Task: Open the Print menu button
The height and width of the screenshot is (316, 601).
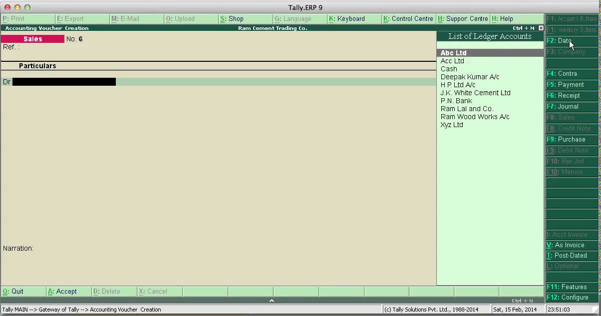Action: (x=27, y=19)
